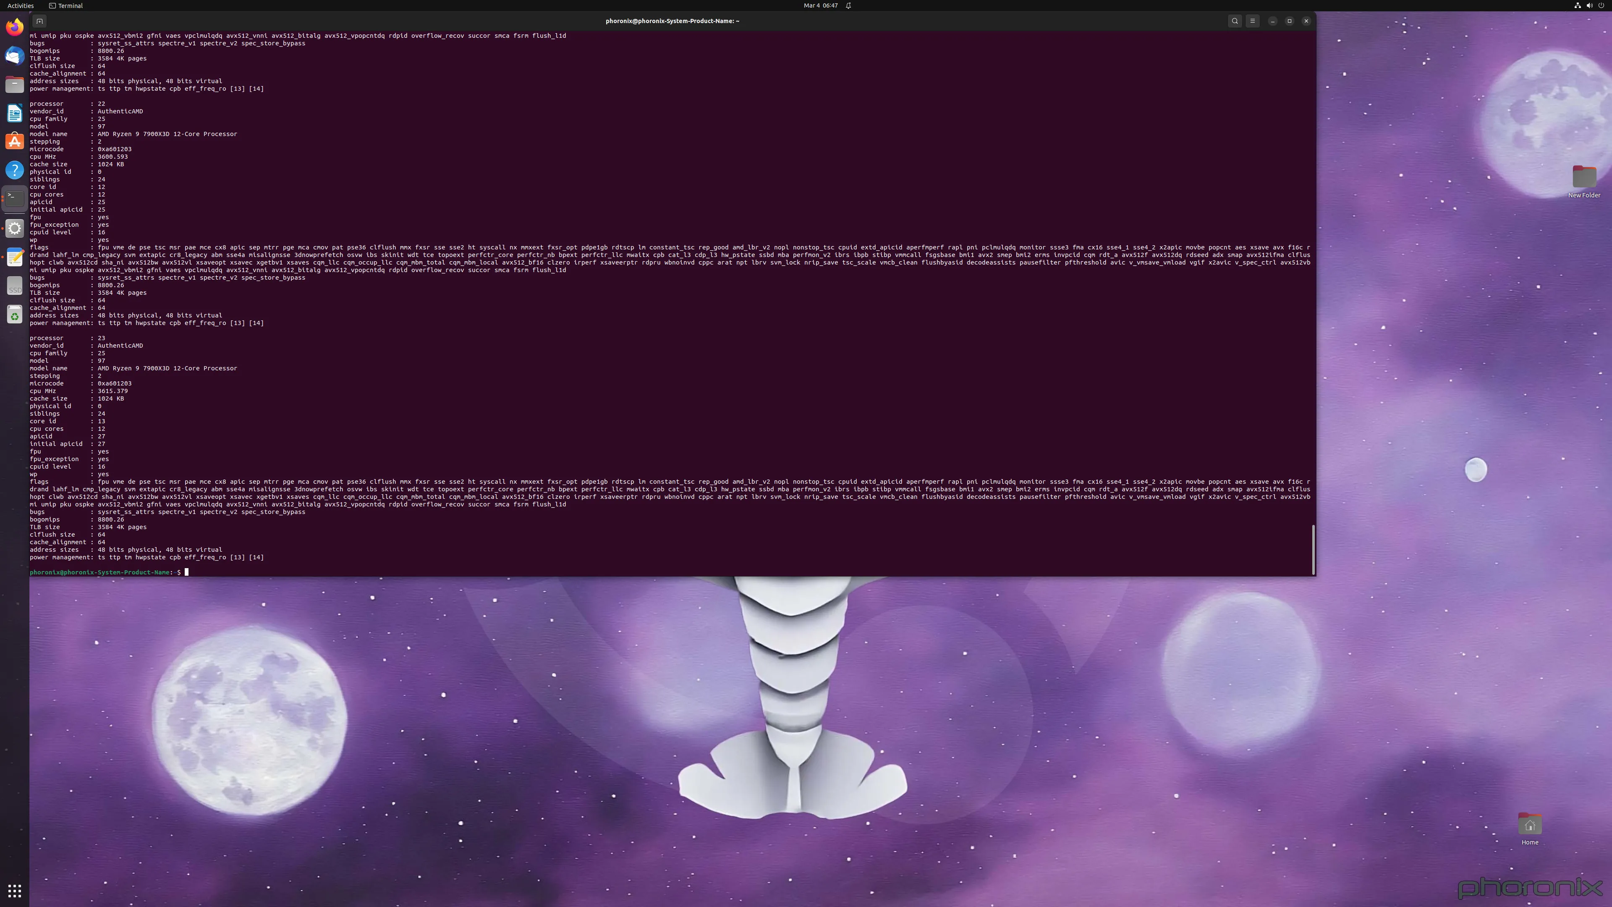Open the Files manager in the dock
Image resolution: width=1612 pixels, height=907 pixels.
tap(14, 84)
